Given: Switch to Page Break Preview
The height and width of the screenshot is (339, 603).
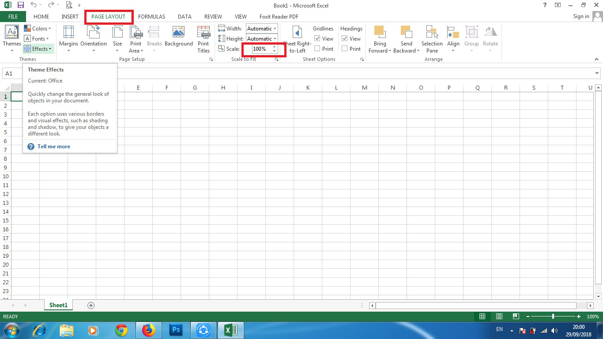Looking at the screenshot, I should pos(516,316).
